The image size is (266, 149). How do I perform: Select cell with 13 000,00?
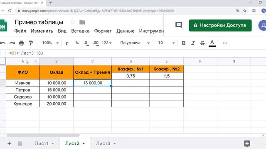click(92, 83)
